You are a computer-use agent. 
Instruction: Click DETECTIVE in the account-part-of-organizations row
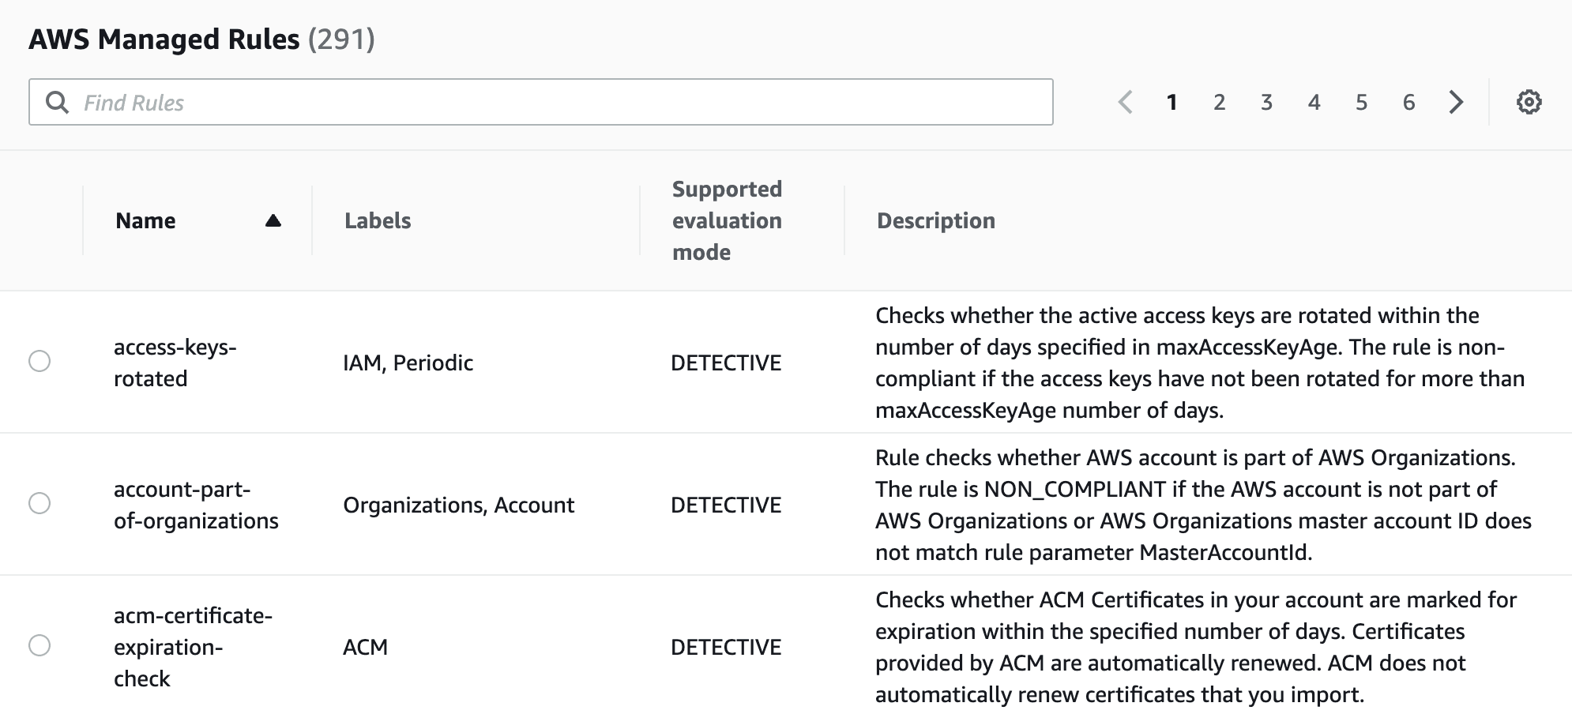pyautogui.click(x=726, y=505)
